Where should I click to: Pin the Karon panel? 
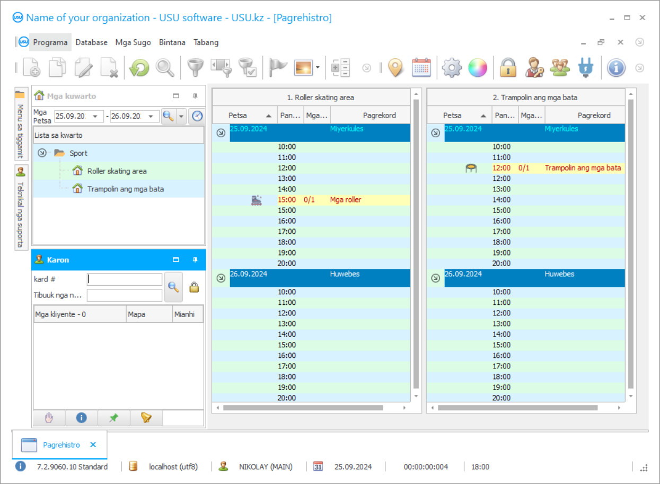(195, 260)
